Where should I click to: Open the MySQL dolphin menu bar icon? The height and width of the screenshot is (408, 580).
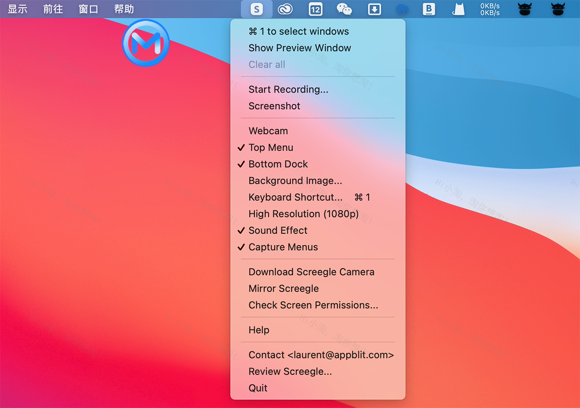pyautogui.click(x=403, y=9)
